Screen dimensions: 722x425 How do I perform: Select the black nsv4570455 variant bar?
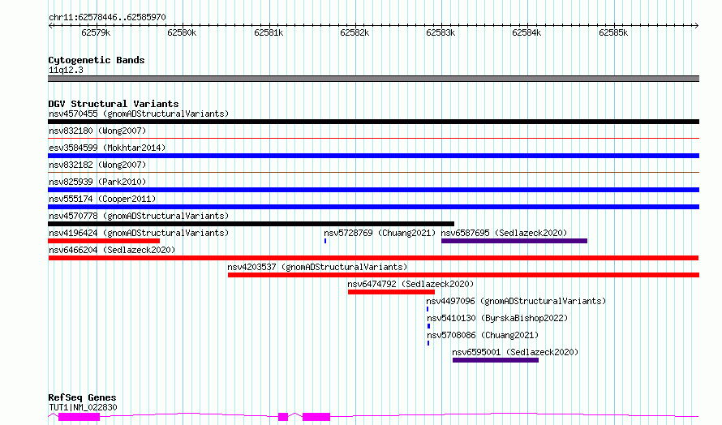coord(373,122)
